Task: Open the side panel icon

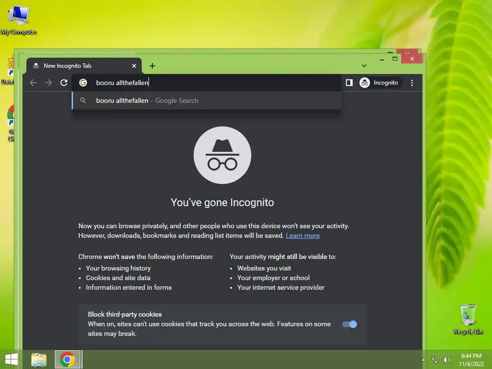Action: 349,83
